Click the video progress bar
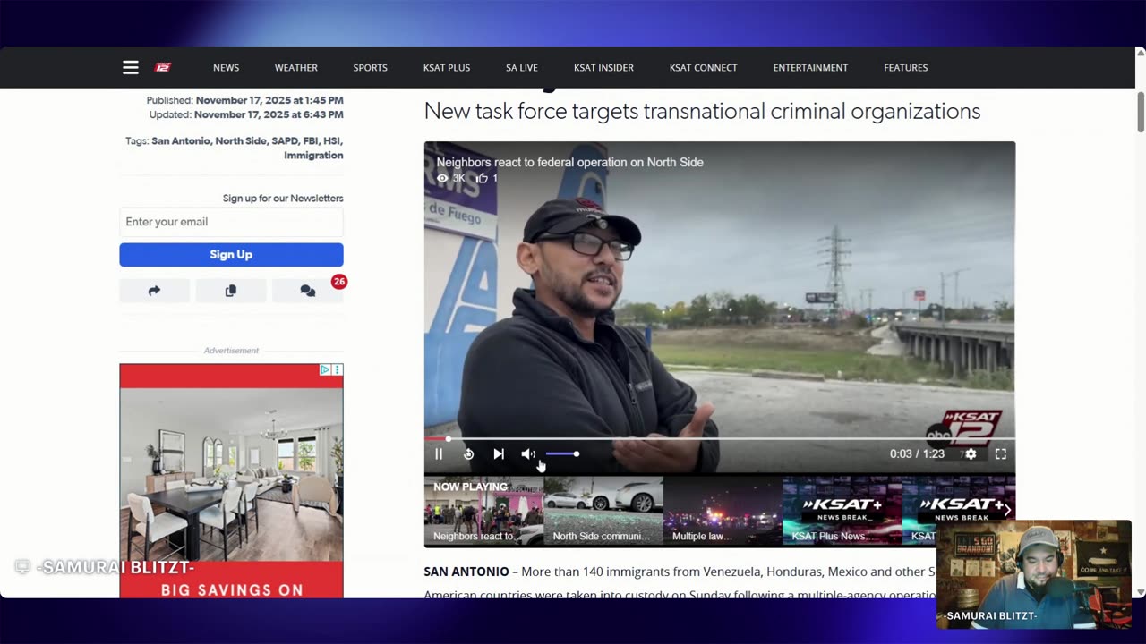1146x644 pixels. click(x=720, y=438)
